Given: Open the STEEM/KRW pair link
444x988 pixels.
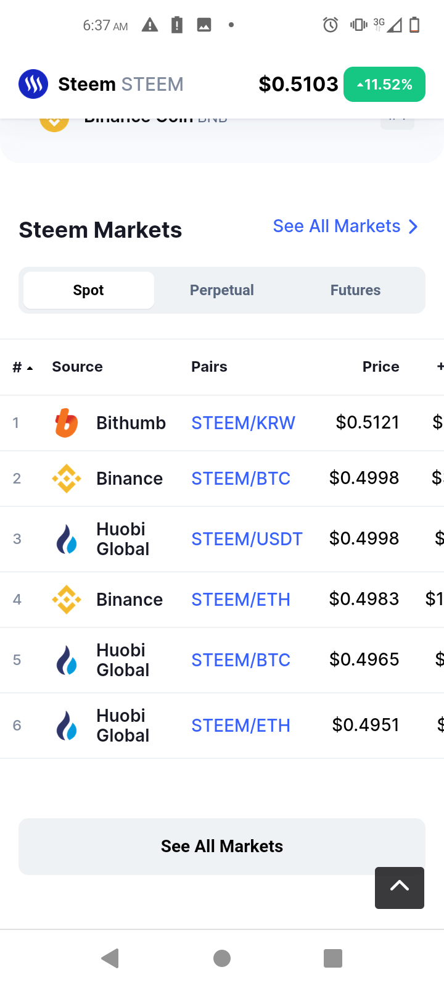Looking at the screenshot, I should 243,423.
